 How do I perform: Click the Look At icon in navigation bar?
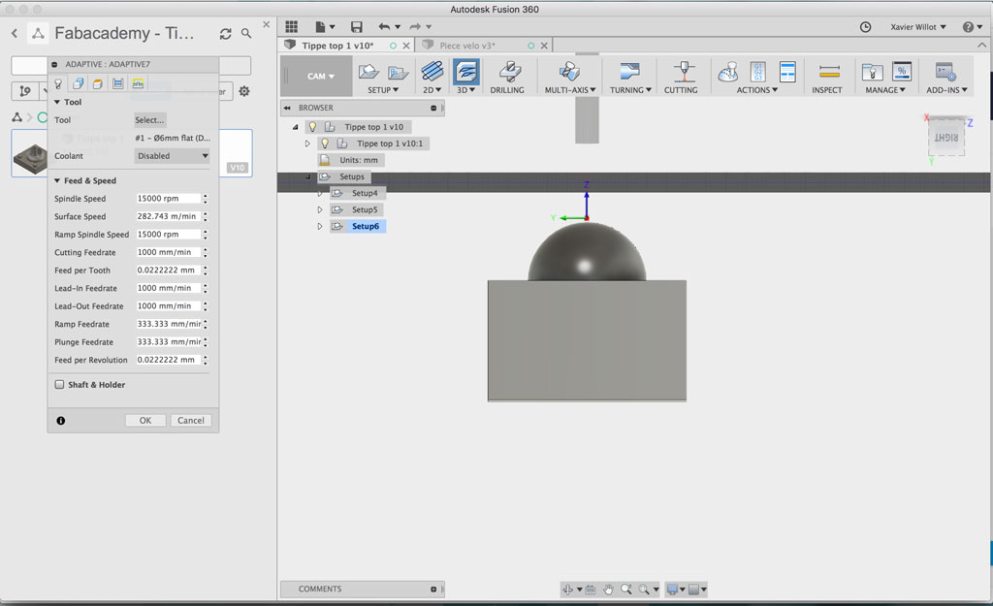point(591,590)
